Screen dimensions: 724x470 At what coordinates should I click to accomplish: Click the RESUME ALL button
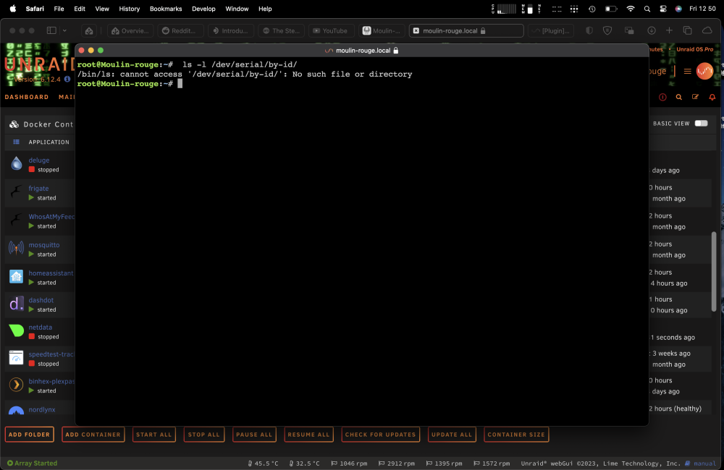pyautogui.click(x=308, y=435)
